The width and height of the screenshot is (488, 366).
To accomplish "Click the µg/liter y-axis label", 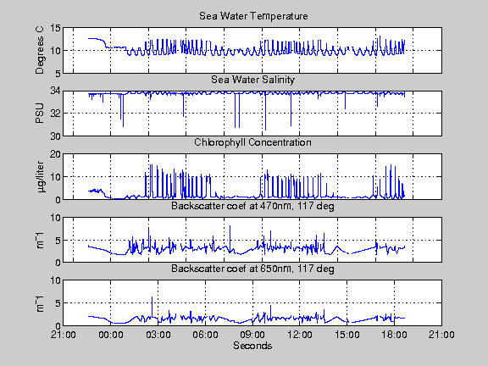I will [x=41, y=177].
